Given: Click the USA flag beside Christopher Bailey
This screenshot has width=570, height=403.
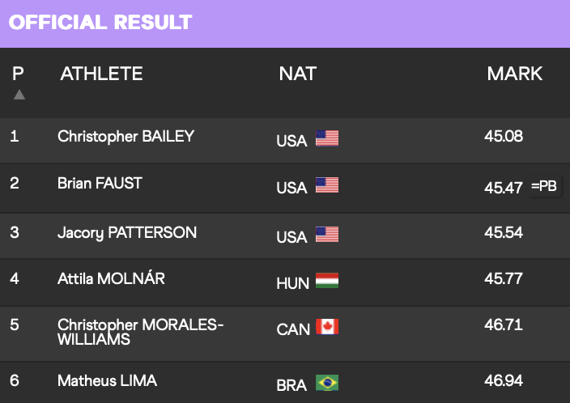Looking at the screenshot, I should pyautogui.click(x=327, y=138).
